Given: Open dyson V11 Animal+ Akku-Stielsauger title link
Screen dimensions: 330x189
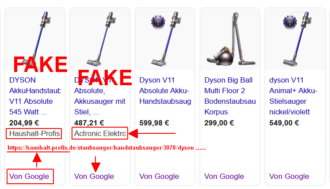Looking at the screenshot, I should (293, 96).
